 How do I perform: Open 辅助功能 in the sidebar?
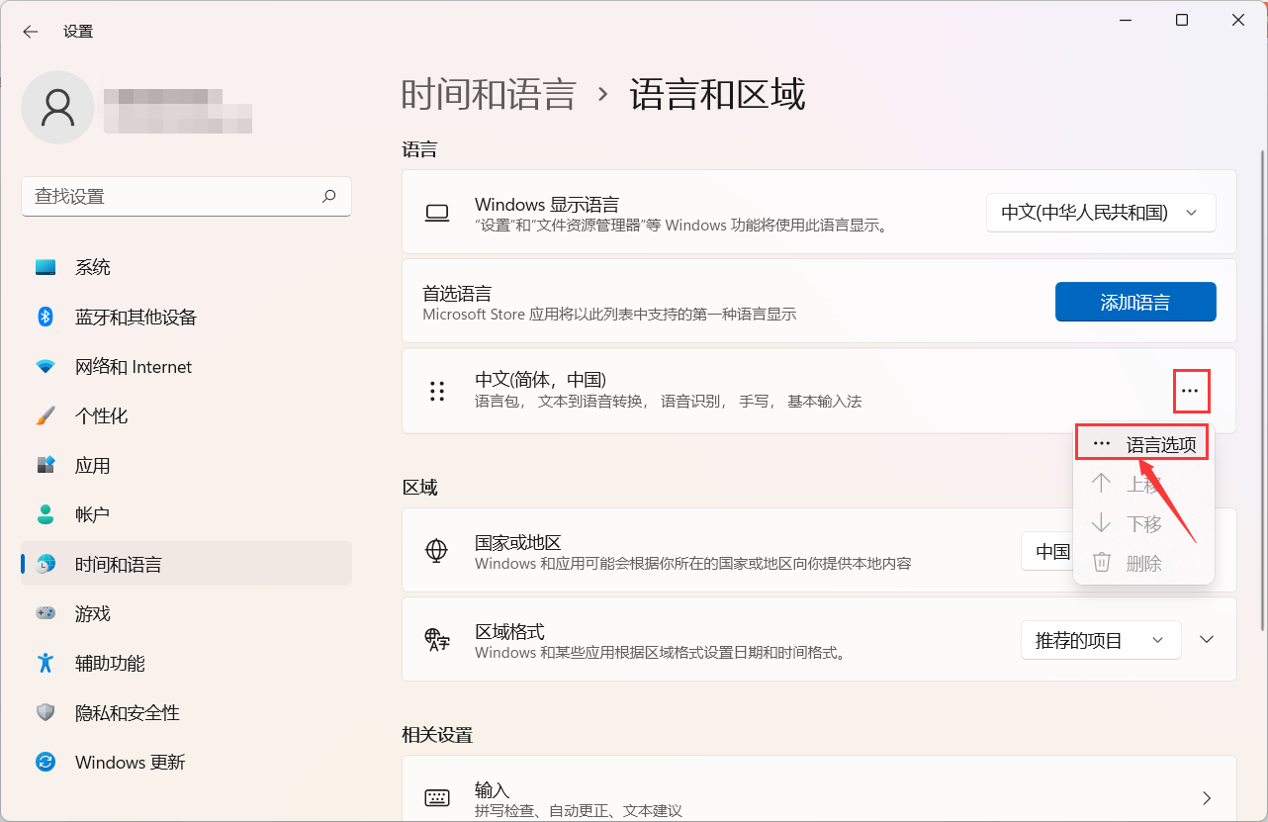point(186,663)
